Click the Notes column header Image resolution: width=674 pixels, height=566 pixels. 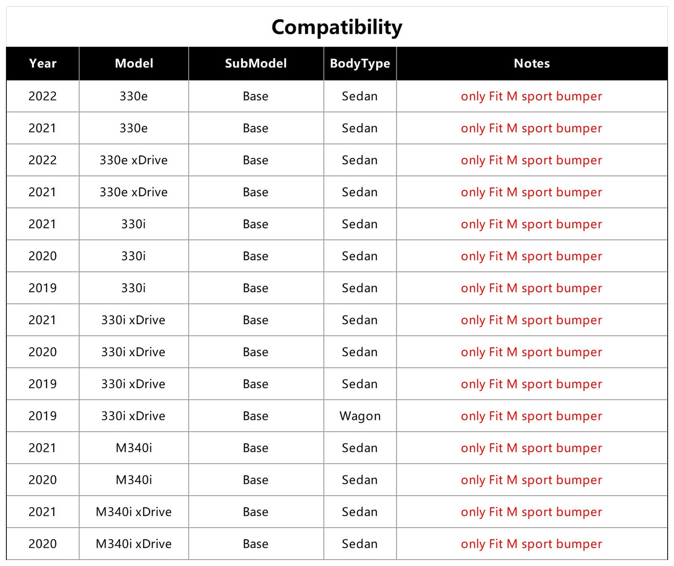pos(532,64)
